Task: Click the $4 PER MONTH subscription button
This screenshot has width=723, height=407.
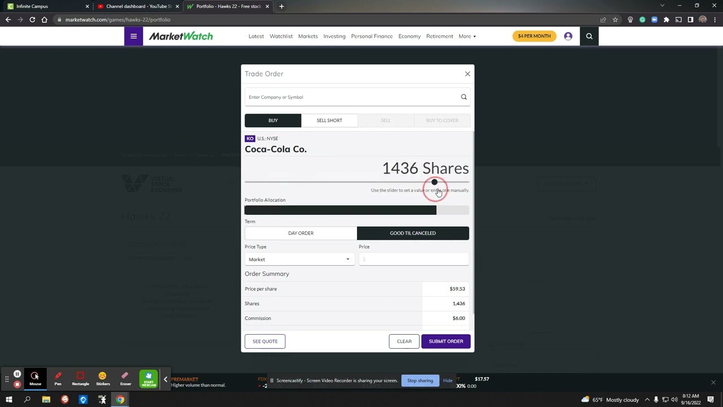Action: coord(534,36)
